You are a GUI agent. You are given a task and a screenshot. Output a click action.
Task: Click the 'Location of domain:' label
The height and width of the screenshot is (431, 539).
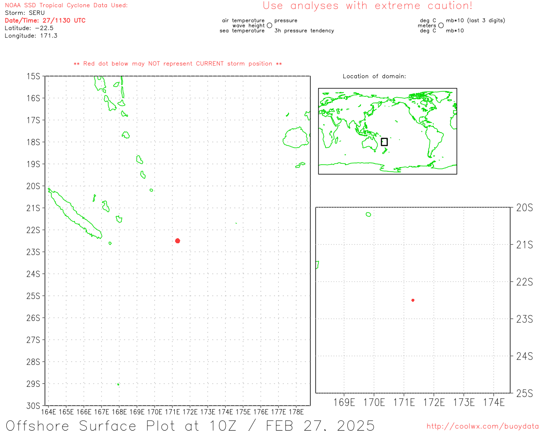pos(374,76)
